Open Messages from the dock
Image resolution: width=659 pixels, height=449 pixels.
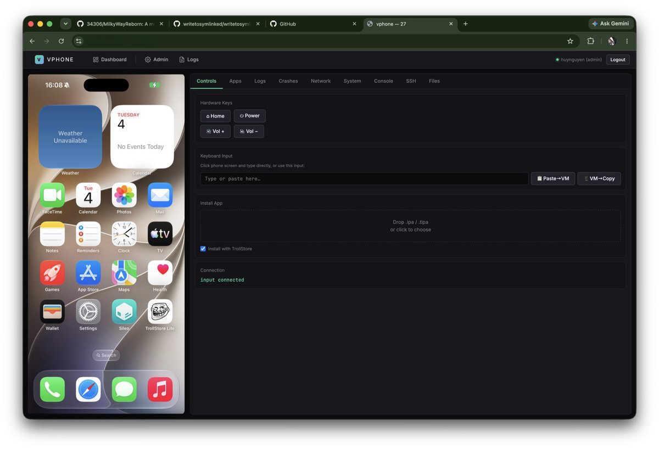[x=124, y=389]
